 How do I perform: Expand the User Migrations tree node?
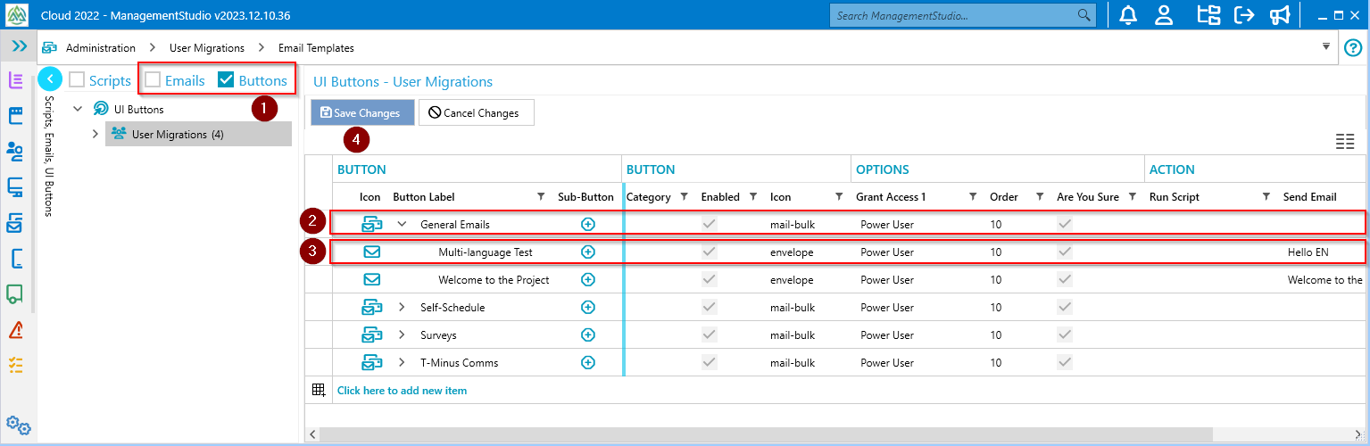[x=95, y=134]
